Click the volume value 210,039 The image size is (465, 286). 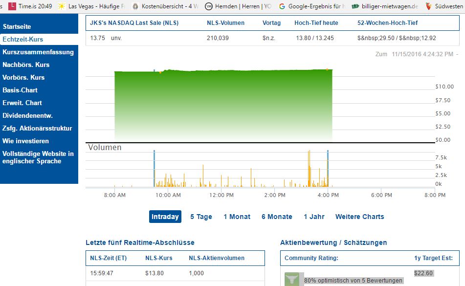pos(218,38)
